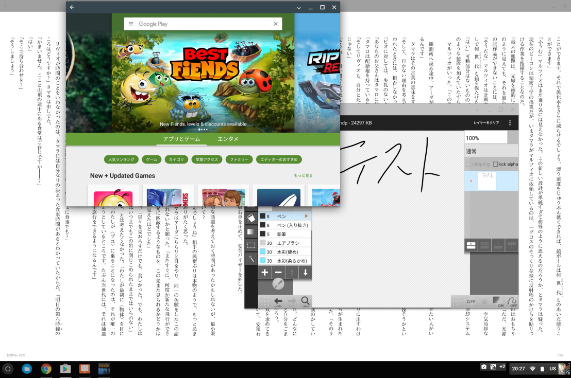Image resolution: width=571 pixels, height=378 pixels.
Task: Select the 鉛筆 pencil brush
Action: (x=284, y=234)
